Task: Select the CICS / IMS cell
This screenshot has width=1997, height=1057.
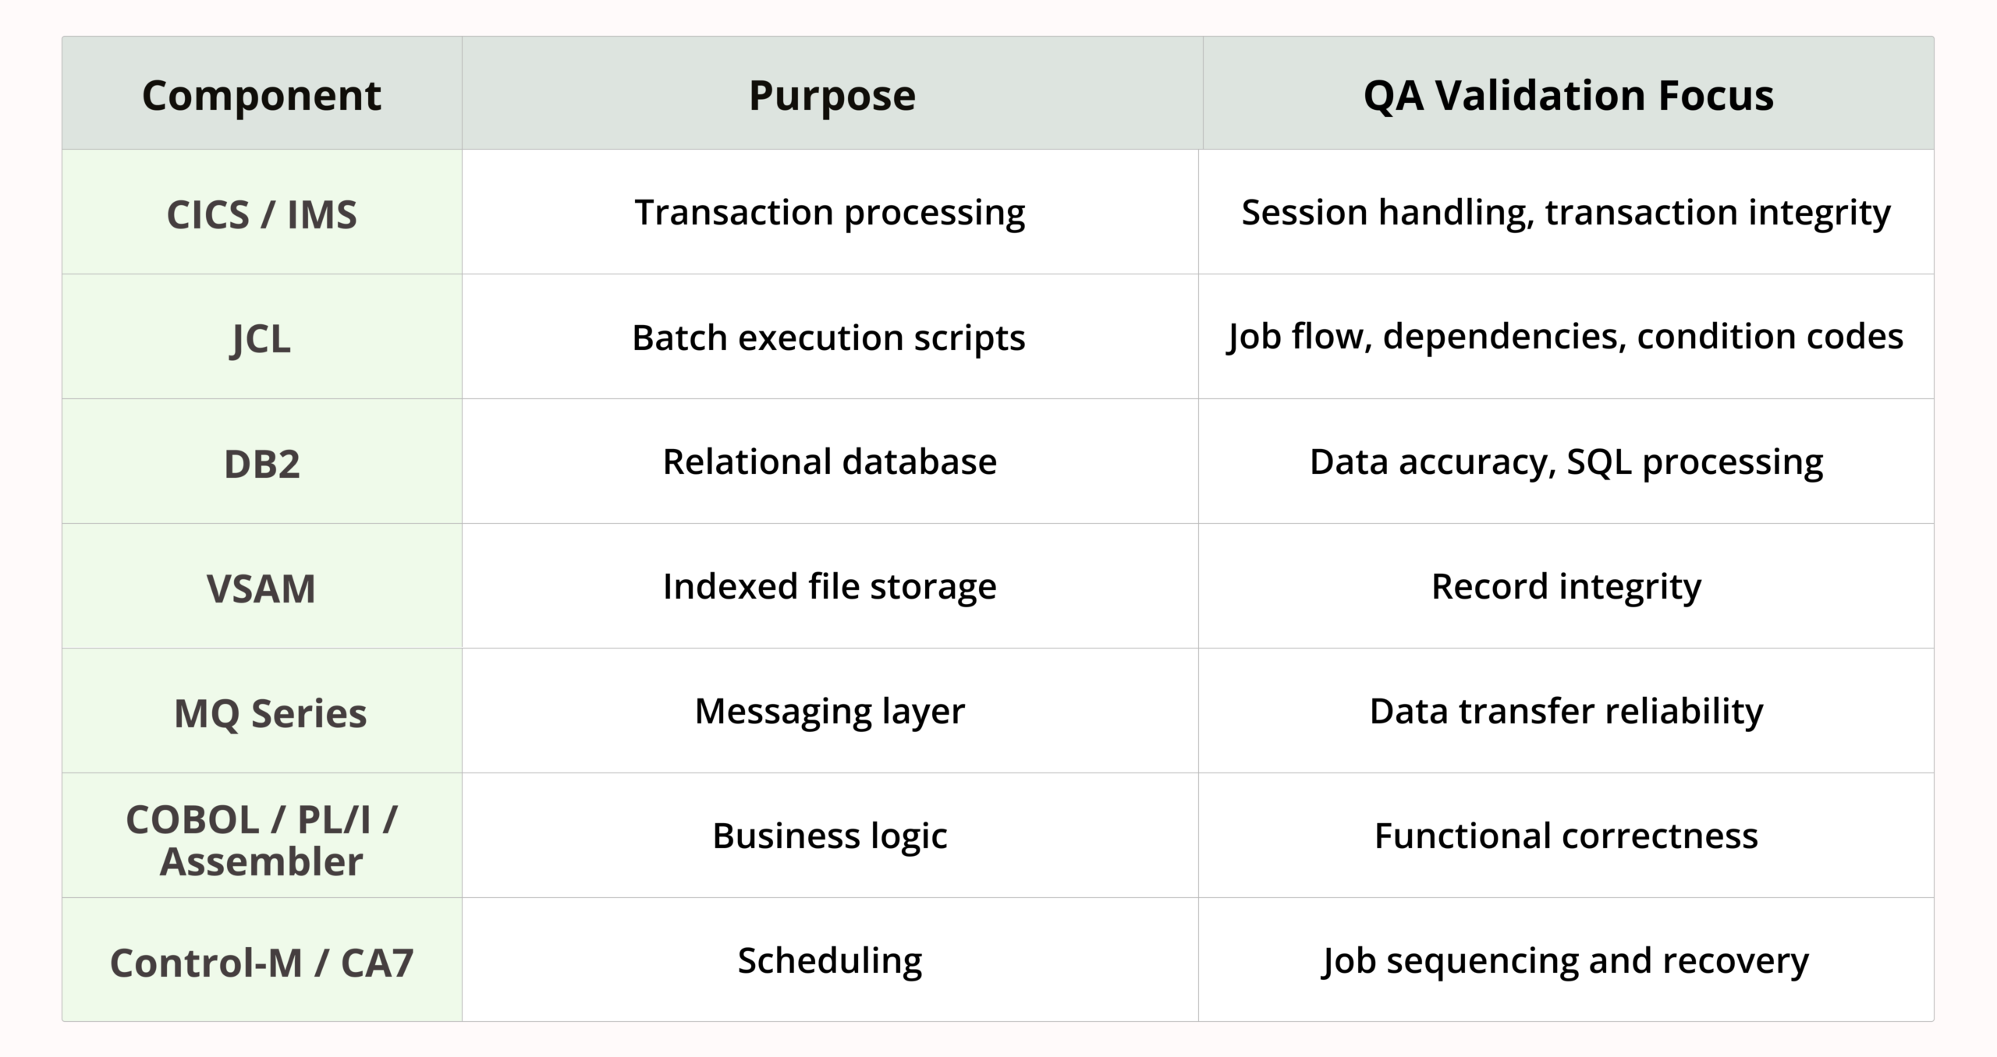Action: 262,212
